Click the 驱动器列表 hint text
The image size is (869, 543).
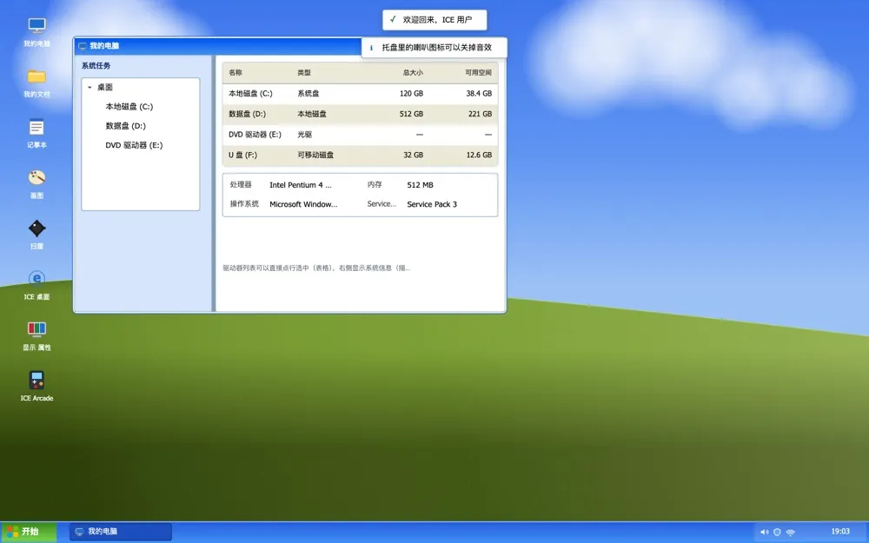click(316, 268)
